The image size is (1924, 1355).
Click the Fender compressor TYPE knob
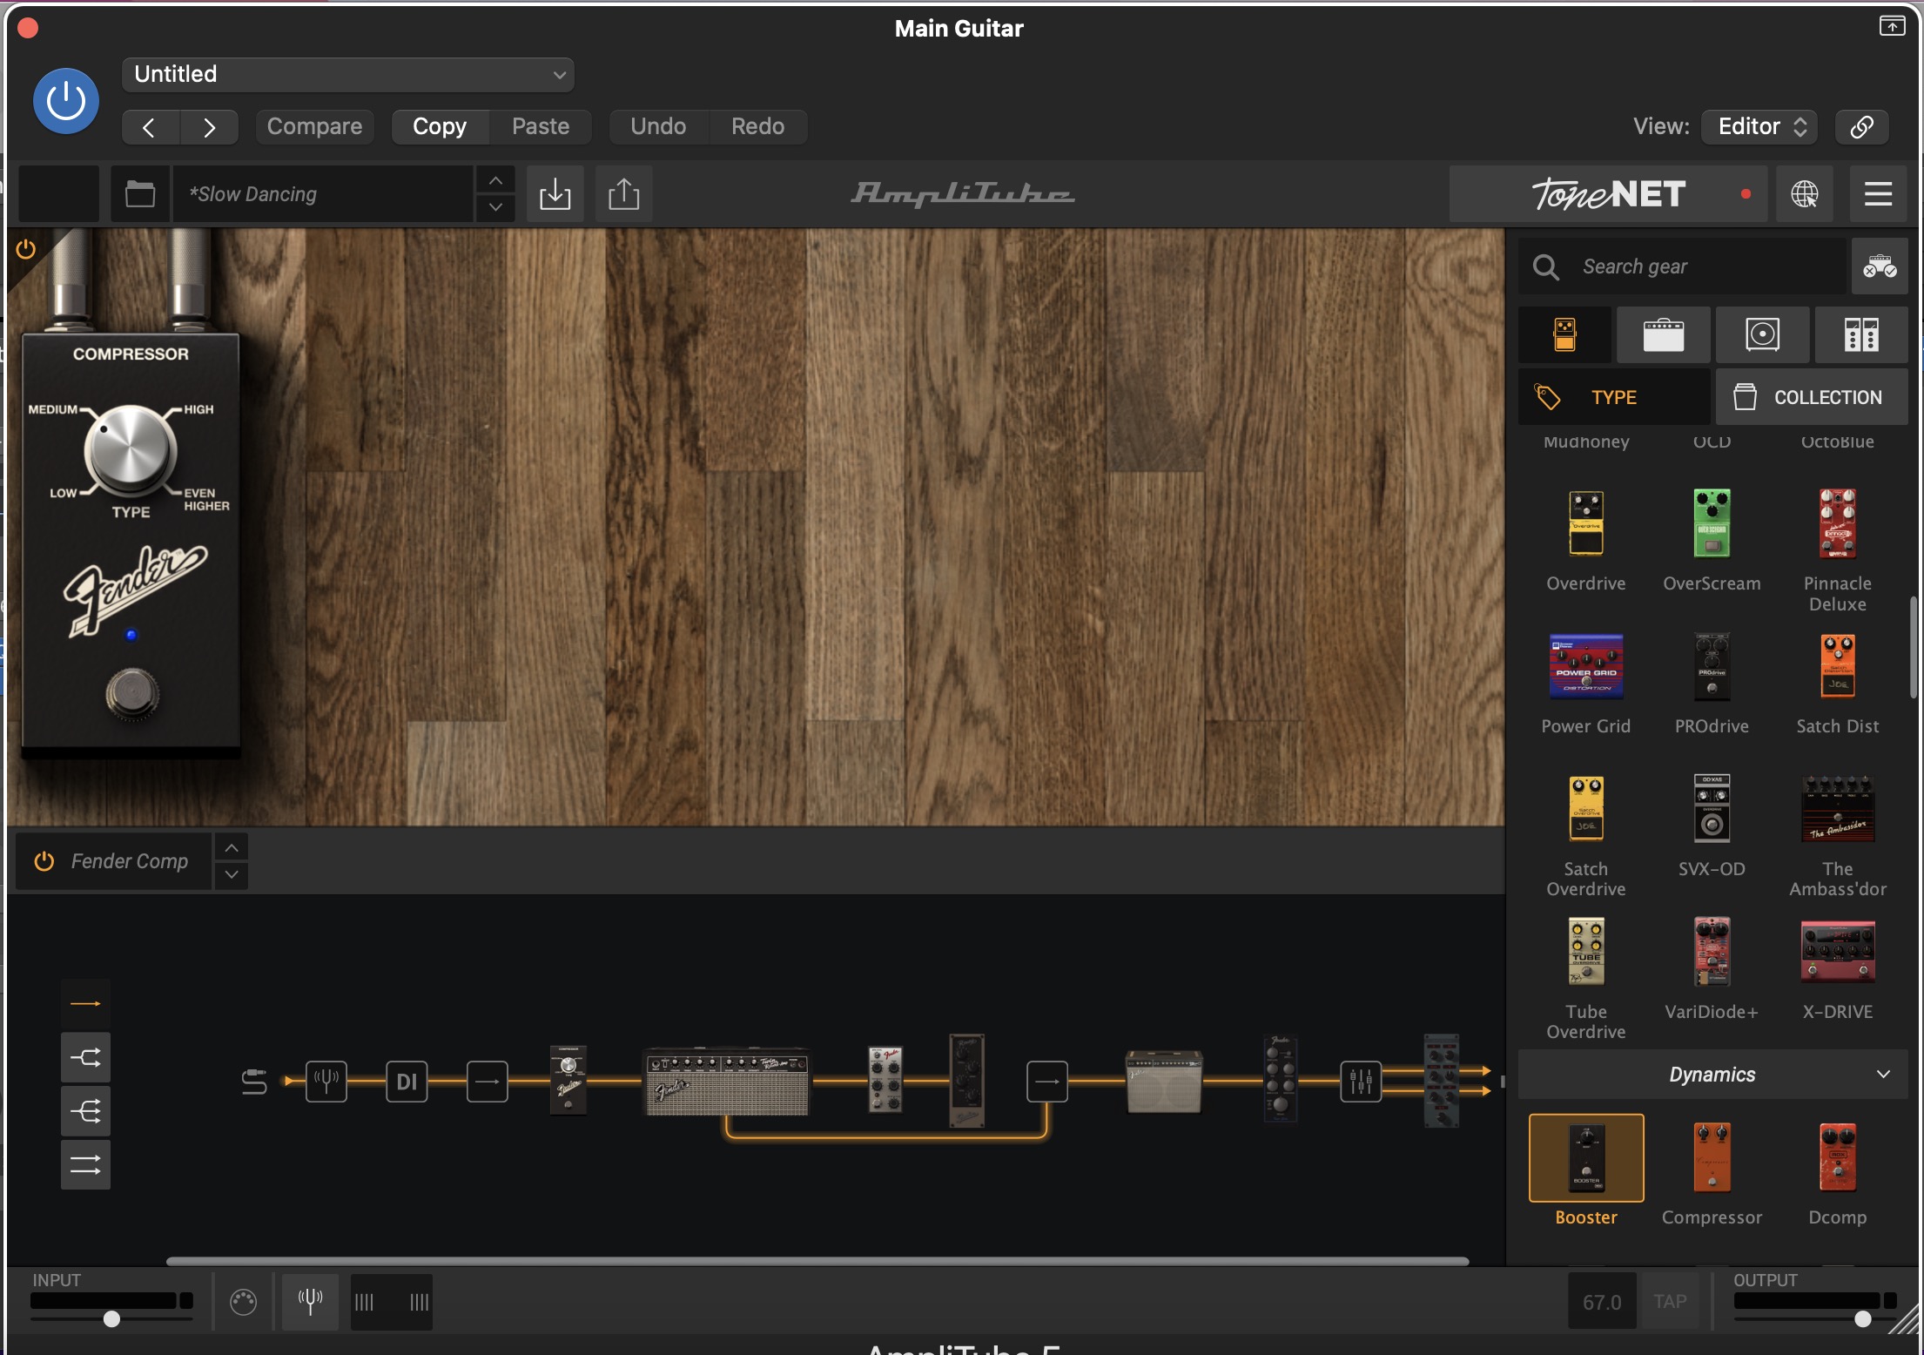(x=131, y=451)
